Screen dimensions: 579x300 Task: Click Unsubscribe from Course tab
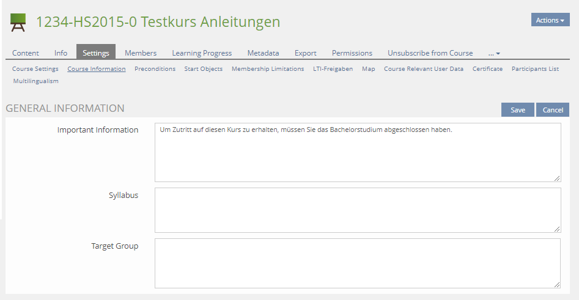[430, 53]
